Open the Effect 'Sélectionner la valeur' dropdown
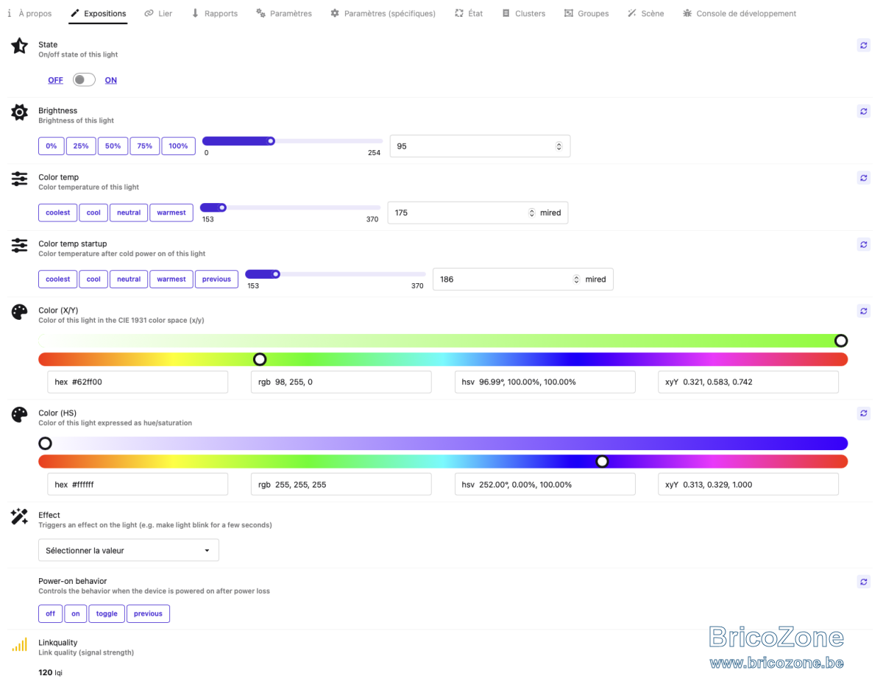Screen dimensions: 883x695 coord(129,550)
